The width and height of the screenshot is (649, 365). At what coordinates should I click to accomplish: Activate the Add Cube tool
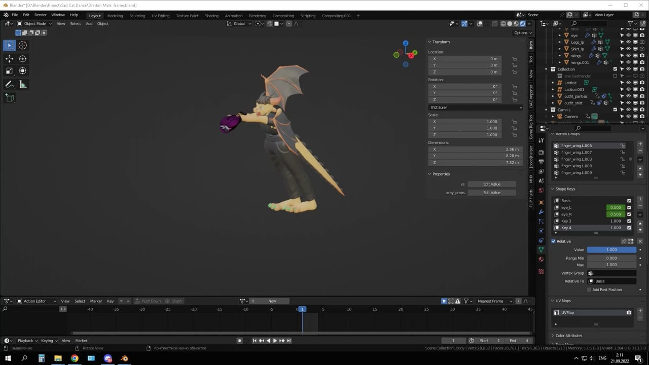[10, 98]
